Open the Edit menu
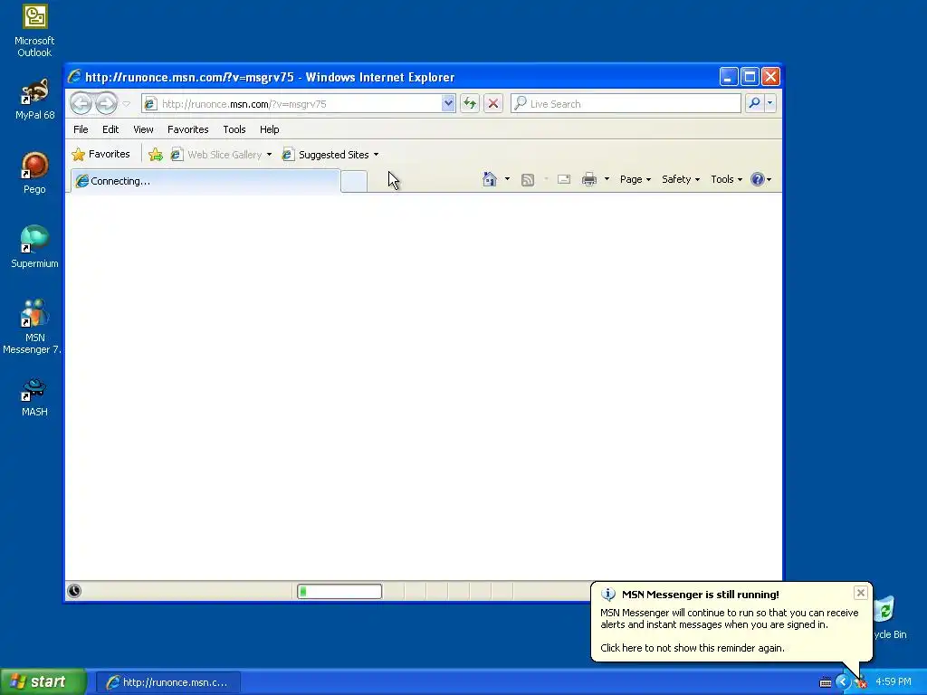Screen dimensions: 927x695 (x=110, y=129)
